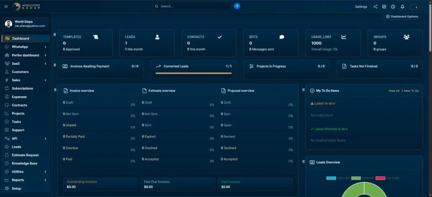Open the timesheets clock icon
Viewport: 432px width, 197px height.
[x=393, y=7]
